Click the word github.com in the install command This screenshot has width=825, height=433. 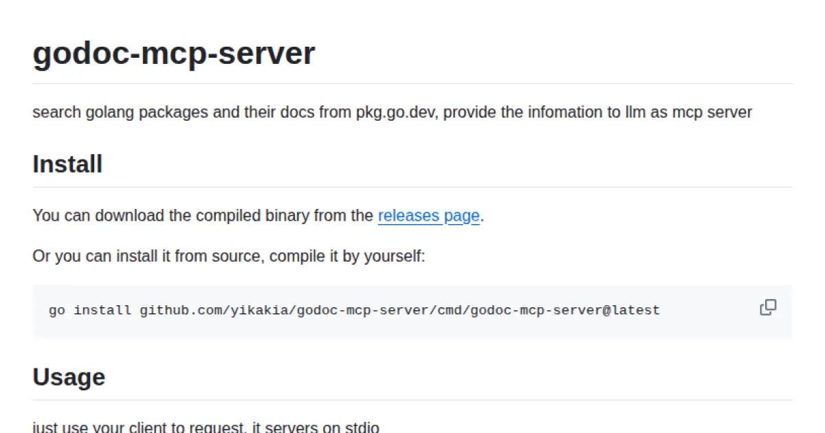click(180, 310)
